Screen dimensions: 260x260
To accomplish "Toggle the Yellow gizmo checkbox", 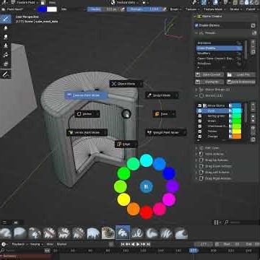I will click(199, 131).
